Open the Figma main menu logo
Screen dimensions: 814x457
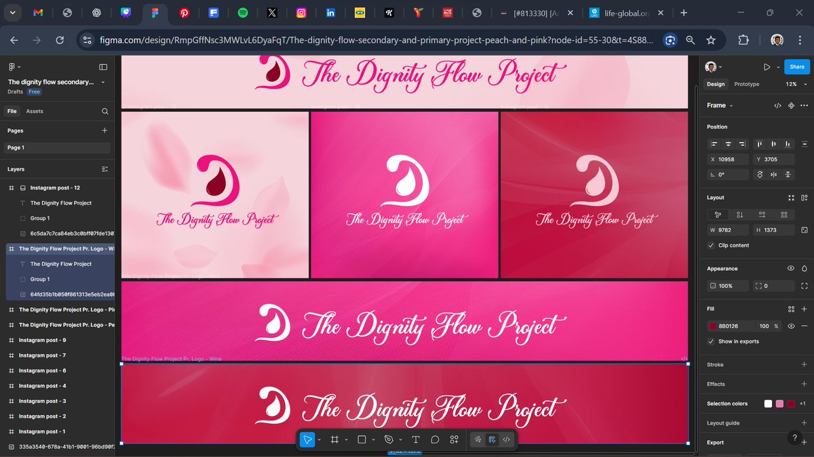point(13,66)
